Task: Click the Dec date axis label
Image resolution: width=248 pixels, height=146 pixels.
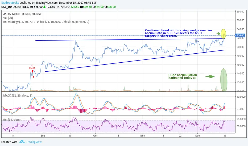Action: (x=197, y=136)
